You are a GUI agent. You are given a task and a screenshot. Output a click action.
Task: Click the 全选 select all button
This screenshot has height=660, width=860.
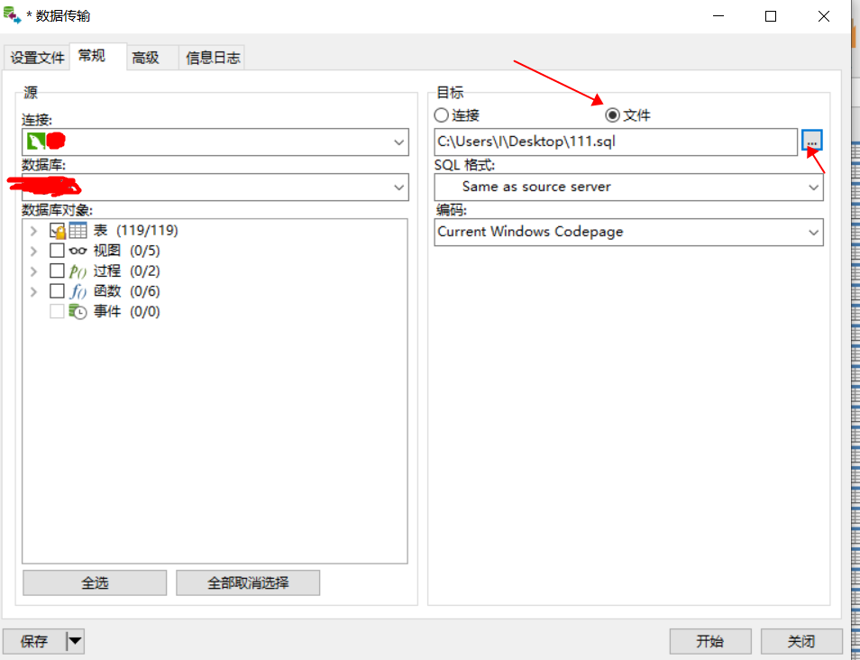95,582
